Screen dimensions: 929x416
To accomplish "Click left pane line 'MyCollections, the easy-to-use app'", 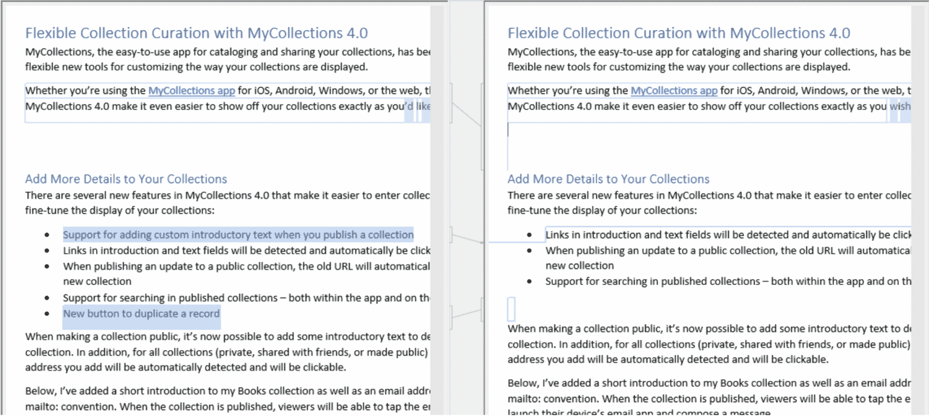I will pos(227,52).
